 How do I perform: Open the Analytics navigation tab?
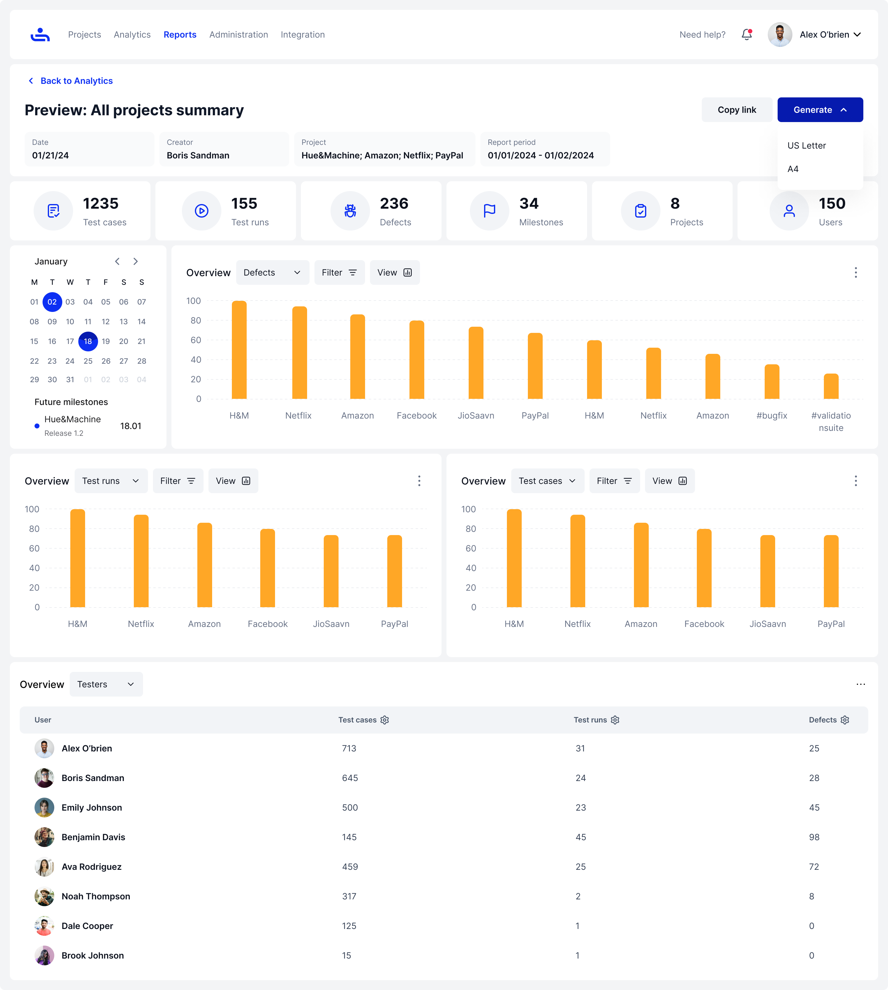pos(132,35)
